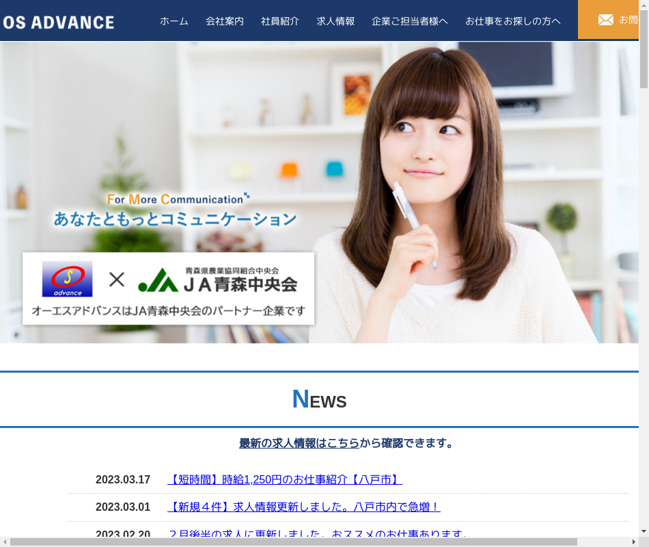The height and width of the screenshot is (547, 649).
Task: Open the 会社案内 menu item
Action: pos(225,21)
